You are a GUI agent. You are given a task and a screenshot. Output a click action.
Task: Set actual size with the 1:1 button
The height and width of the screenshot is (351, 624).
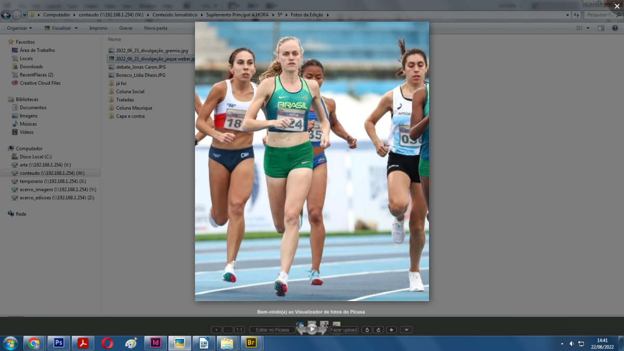coord(239,330)
